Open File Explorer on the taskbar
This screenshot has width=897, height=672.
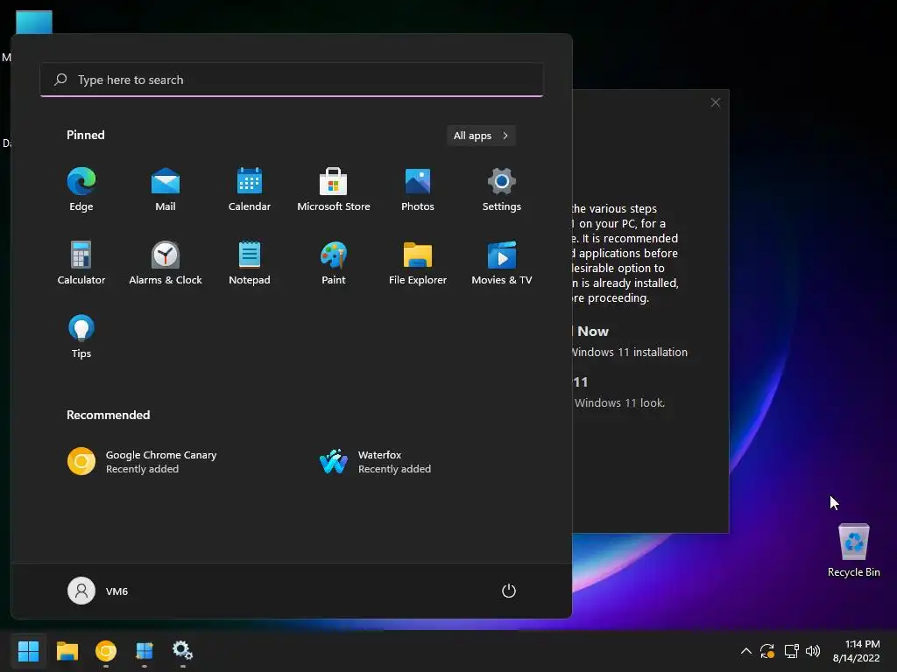(x=67, y=650)
